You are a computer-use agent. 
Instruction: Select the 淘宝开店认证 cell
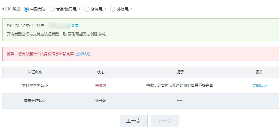[x=35, y=101]
